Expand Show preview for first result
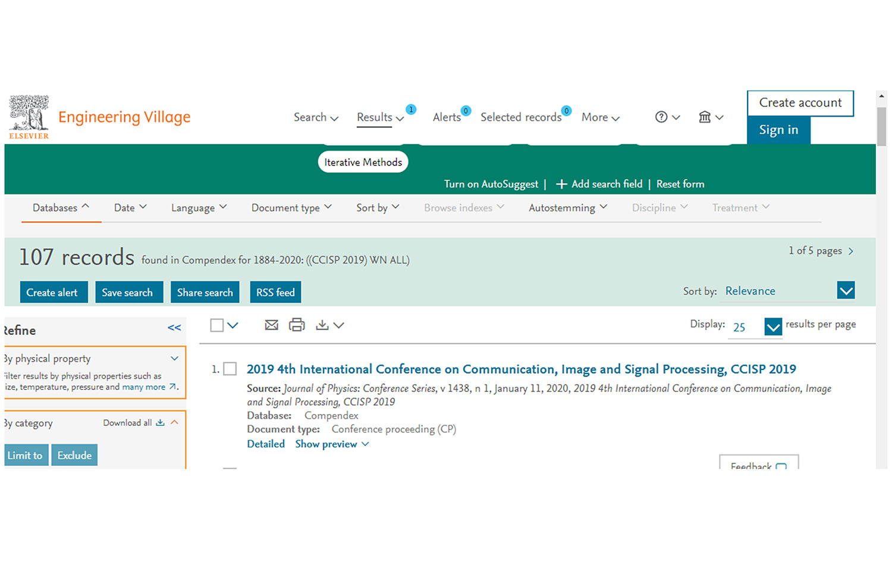The image size is (892, 574). point(332,444)
